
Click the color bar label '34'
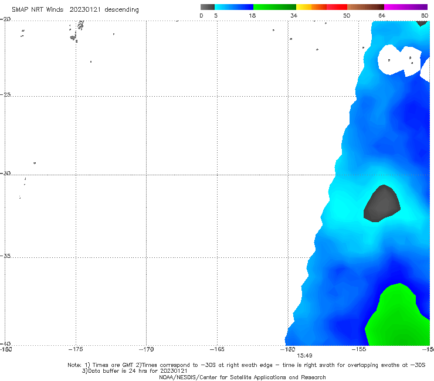(294, 15)
